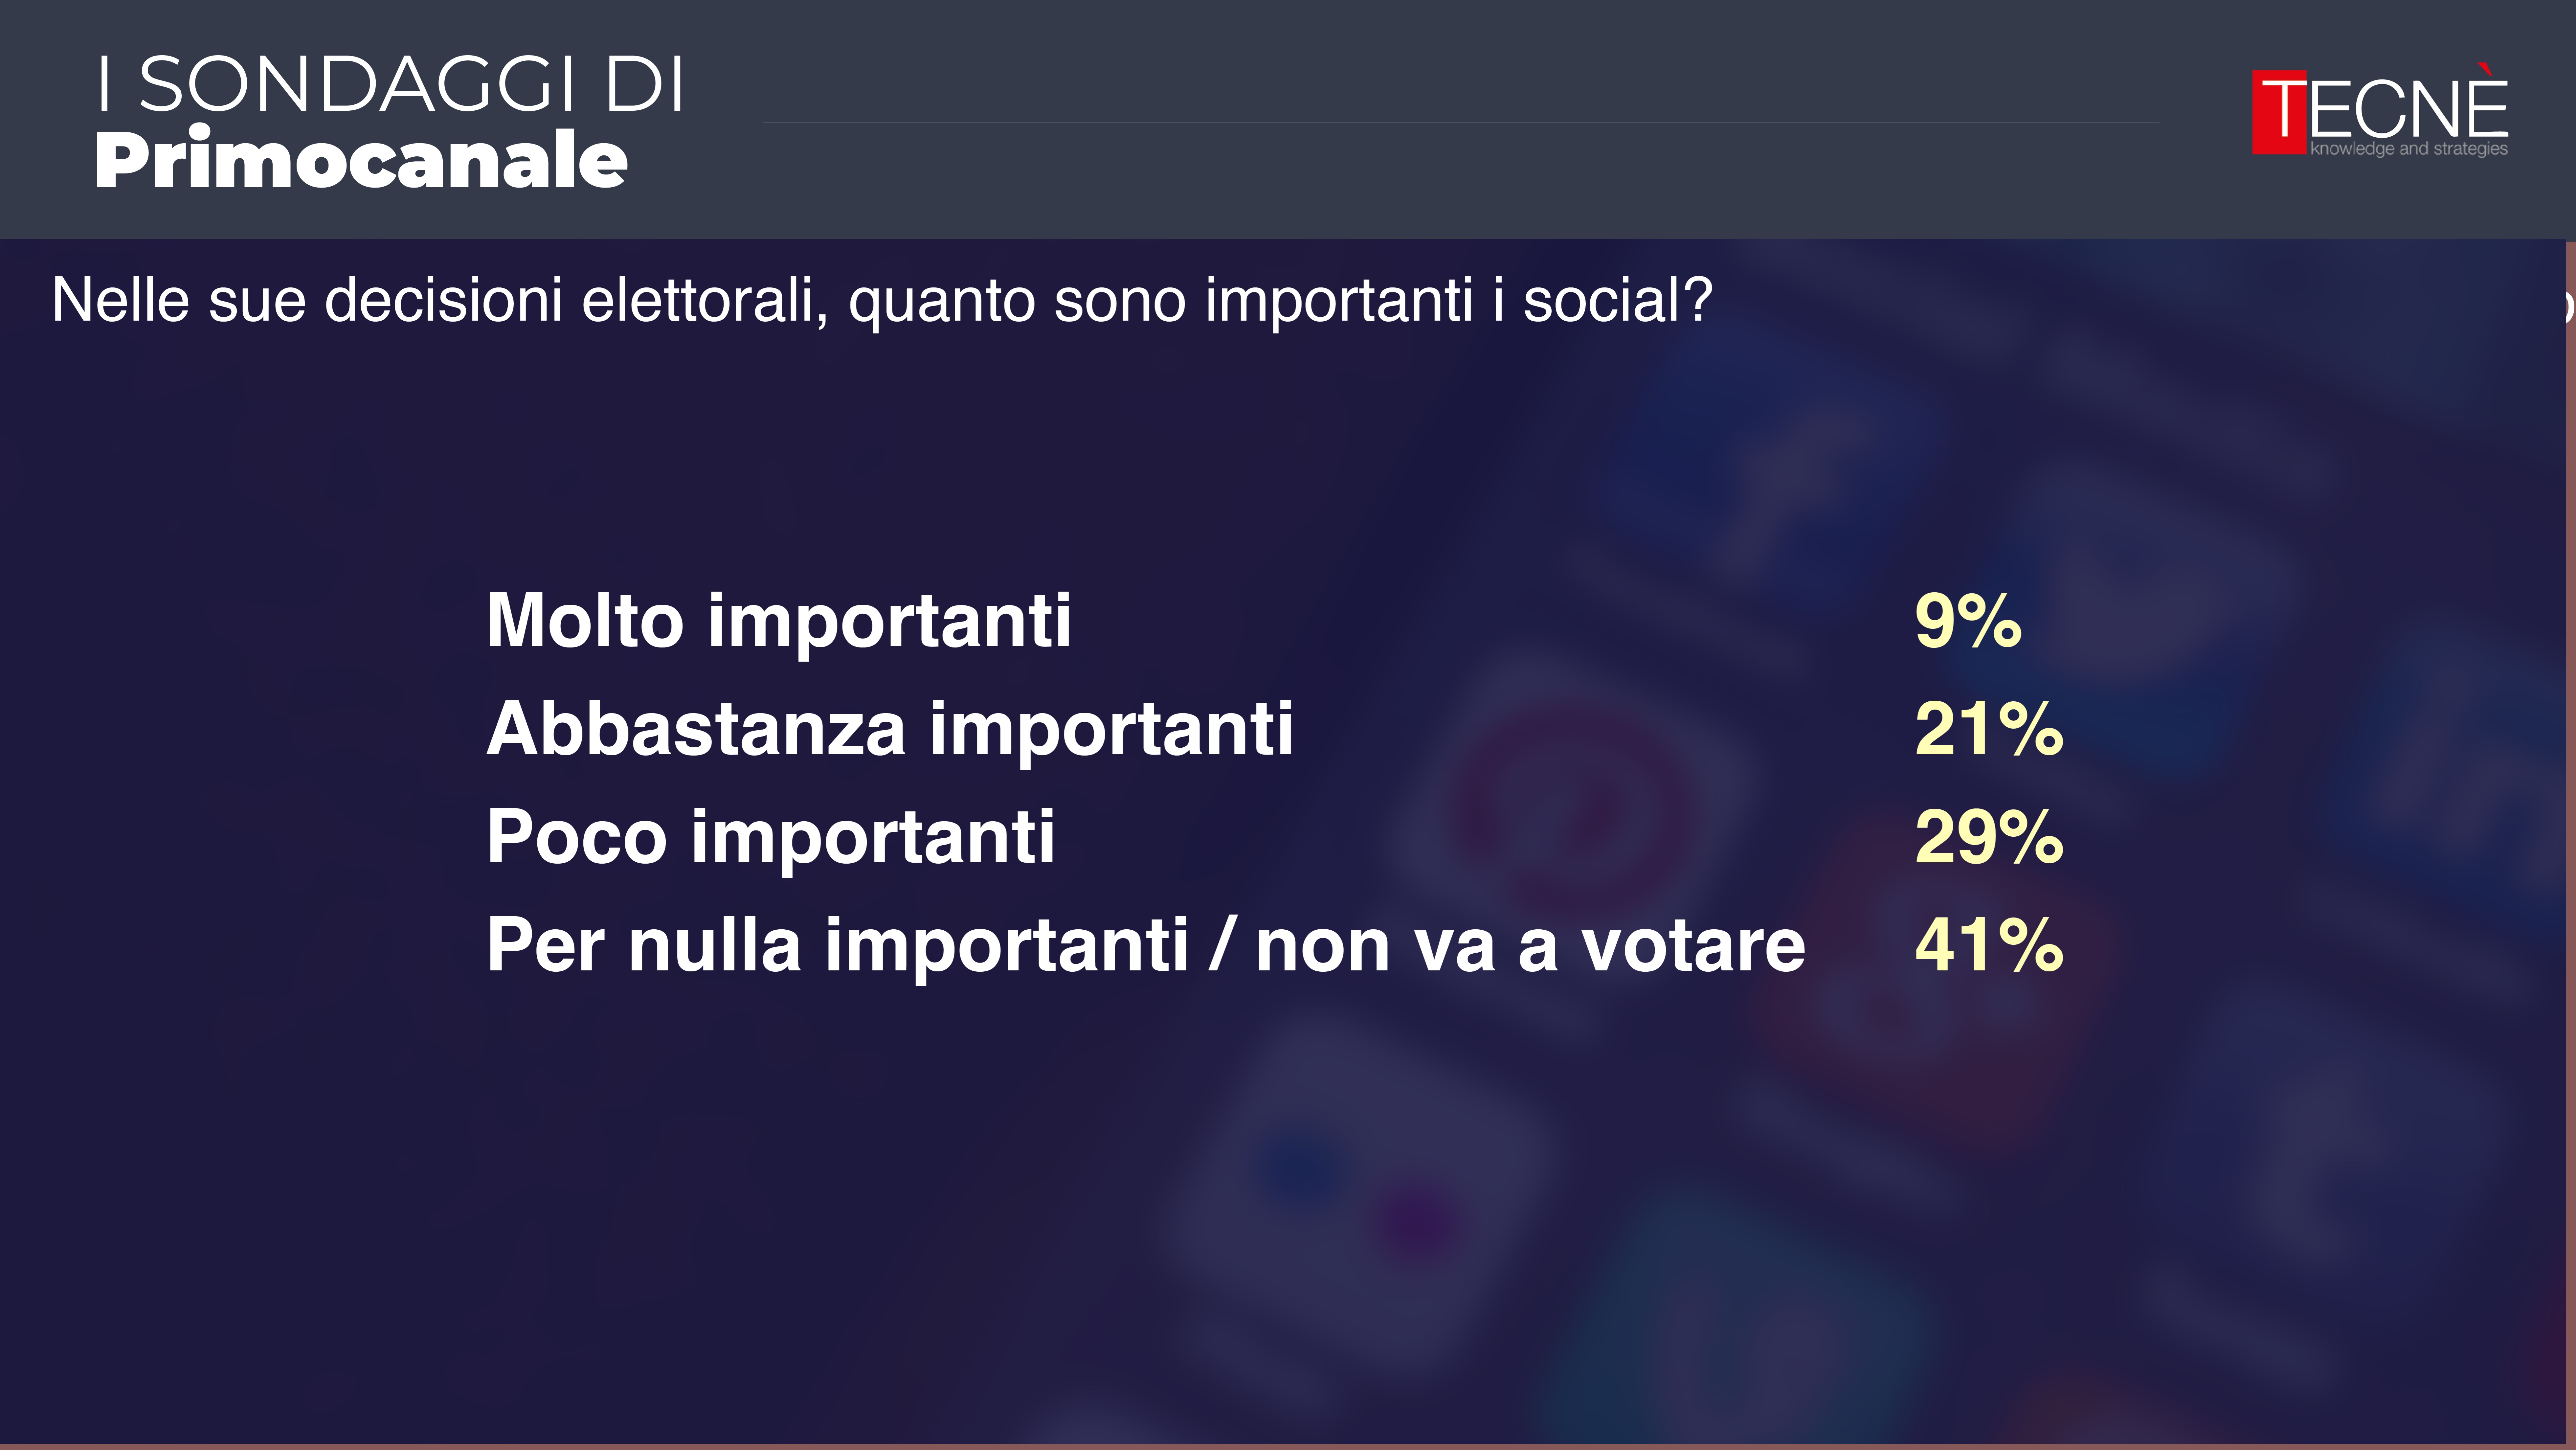Click the thin divider line in header
2576x1450 pixels.
pyautogui.click(x=1460, y=123)
